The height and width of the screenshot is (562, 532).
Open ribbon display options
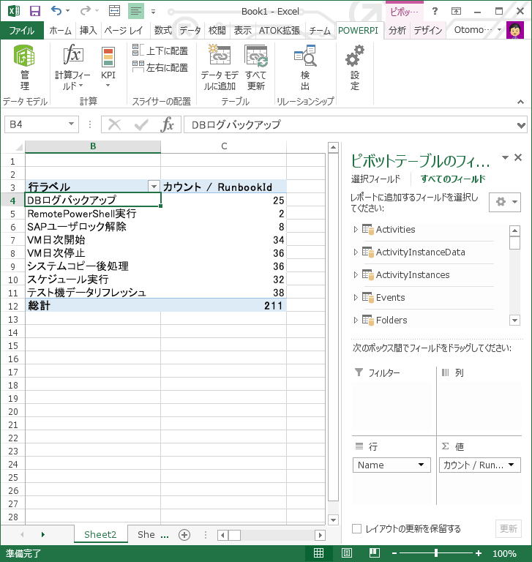coord(456,11)
